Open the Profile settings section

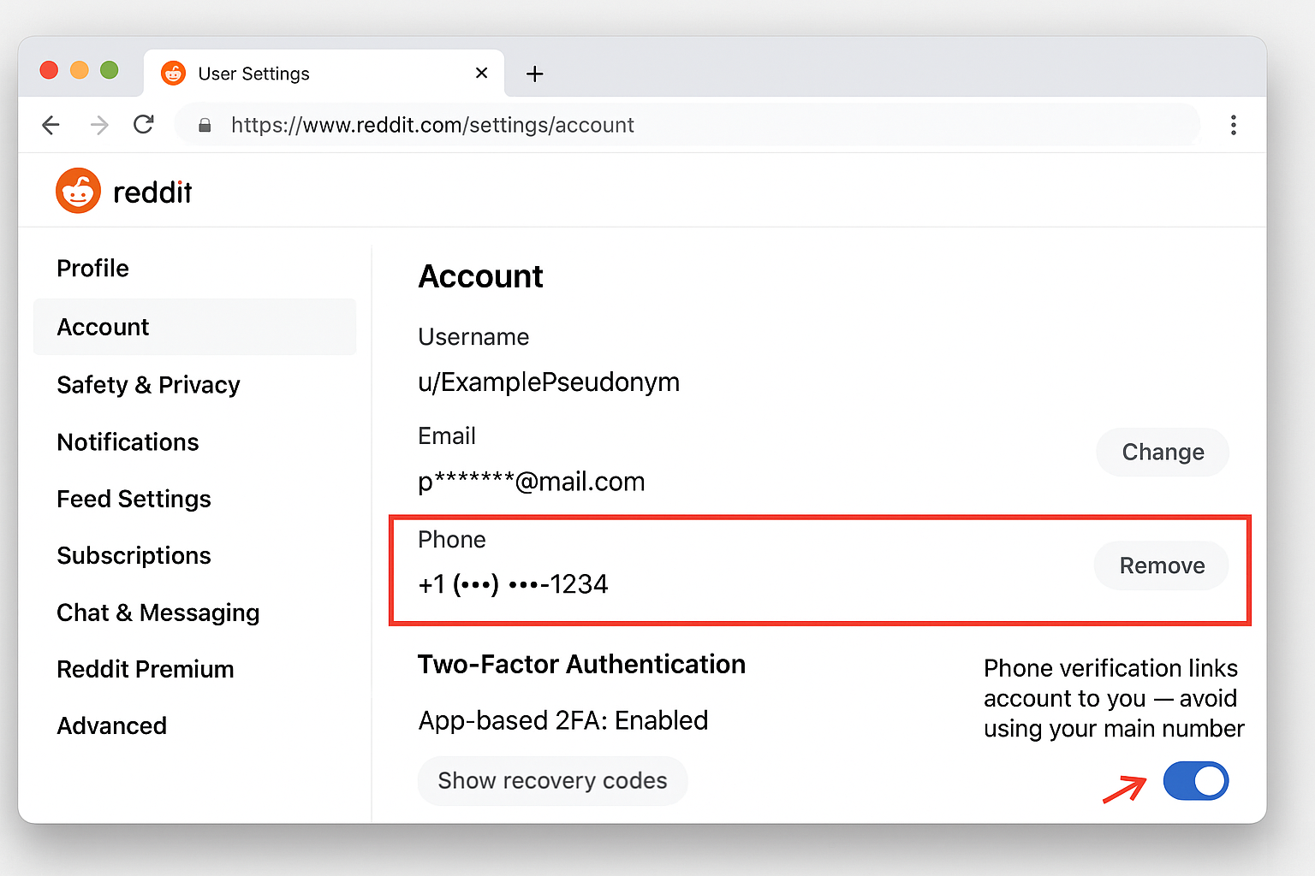[x=92, y=269]
